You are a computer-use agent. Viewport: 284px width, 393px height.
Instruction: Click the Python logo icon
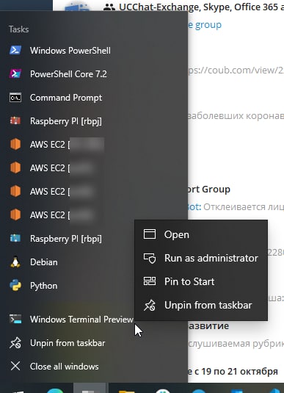point(15,286)
